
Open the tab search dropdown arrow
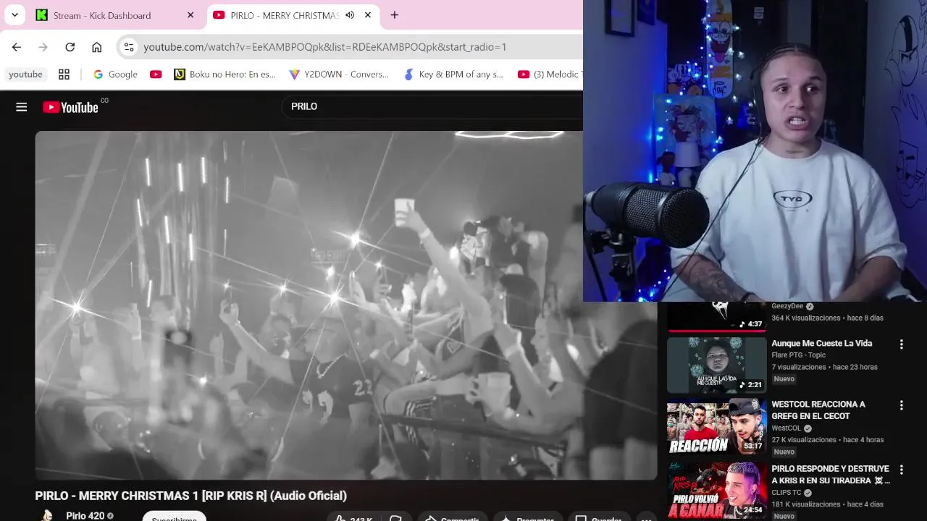pyautogui.click(x=14, y=14)
